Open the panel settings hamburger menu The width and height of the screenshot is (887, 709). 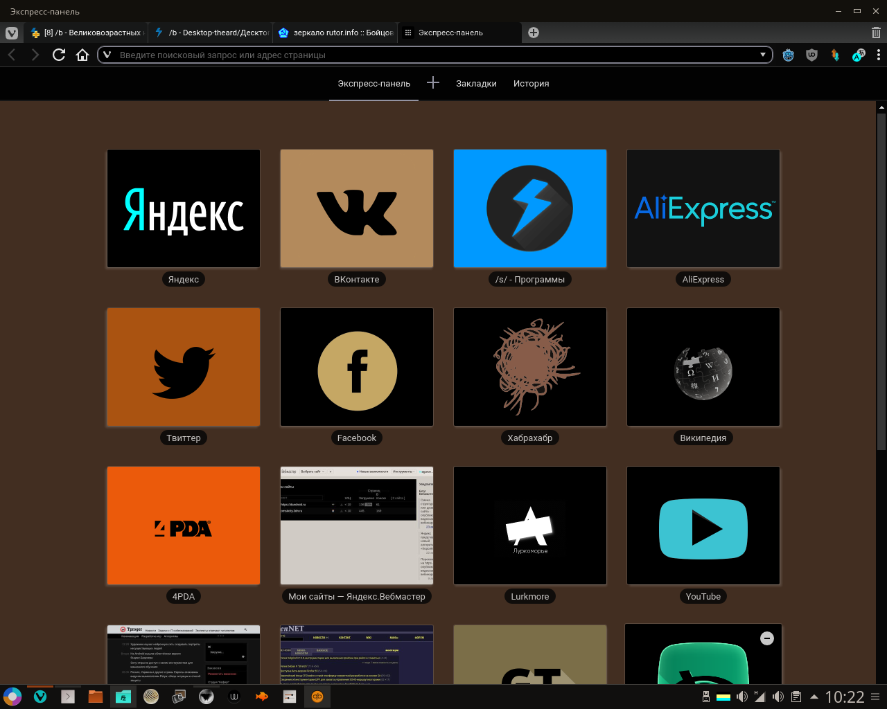click(876, 697)
